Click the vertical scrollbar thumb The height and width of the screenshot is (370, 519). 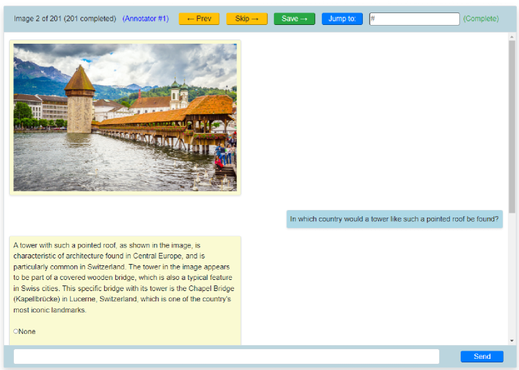[512, 127]
